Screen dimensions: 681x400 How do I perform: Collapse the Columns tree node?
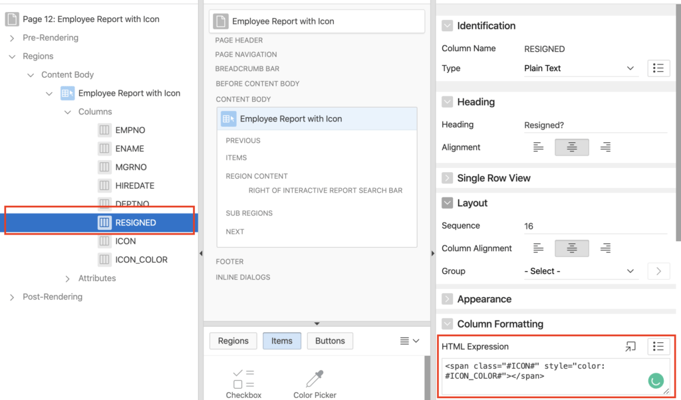pyautogui.click(x=67, y=112)
